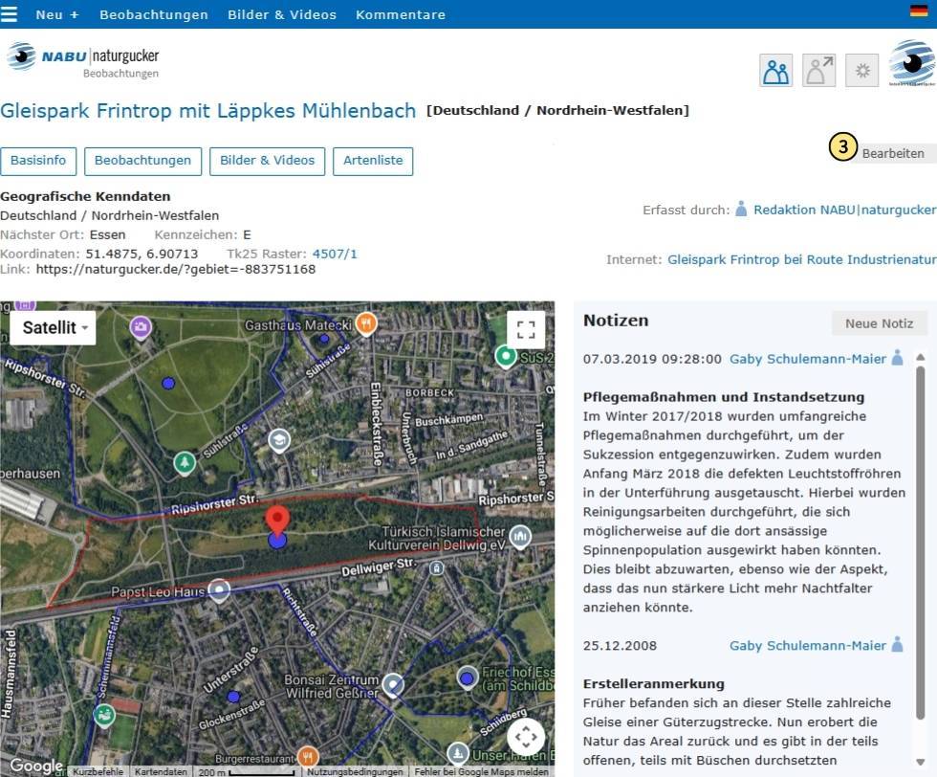Screen dimensions: 937x777
Task: Click Burgerrestaurant marker on map
Action: click(308, 757)
